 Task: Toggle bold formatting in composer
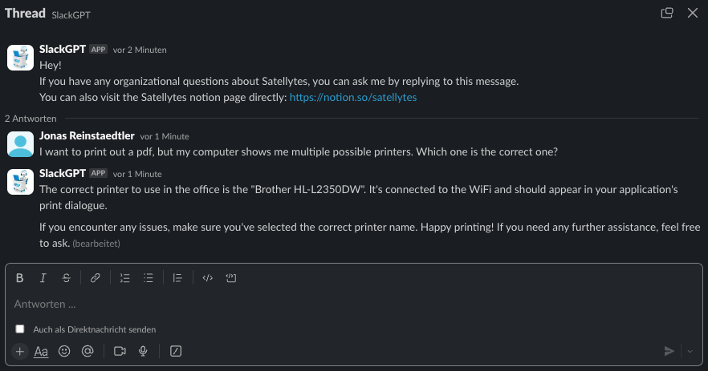(20, 278)
